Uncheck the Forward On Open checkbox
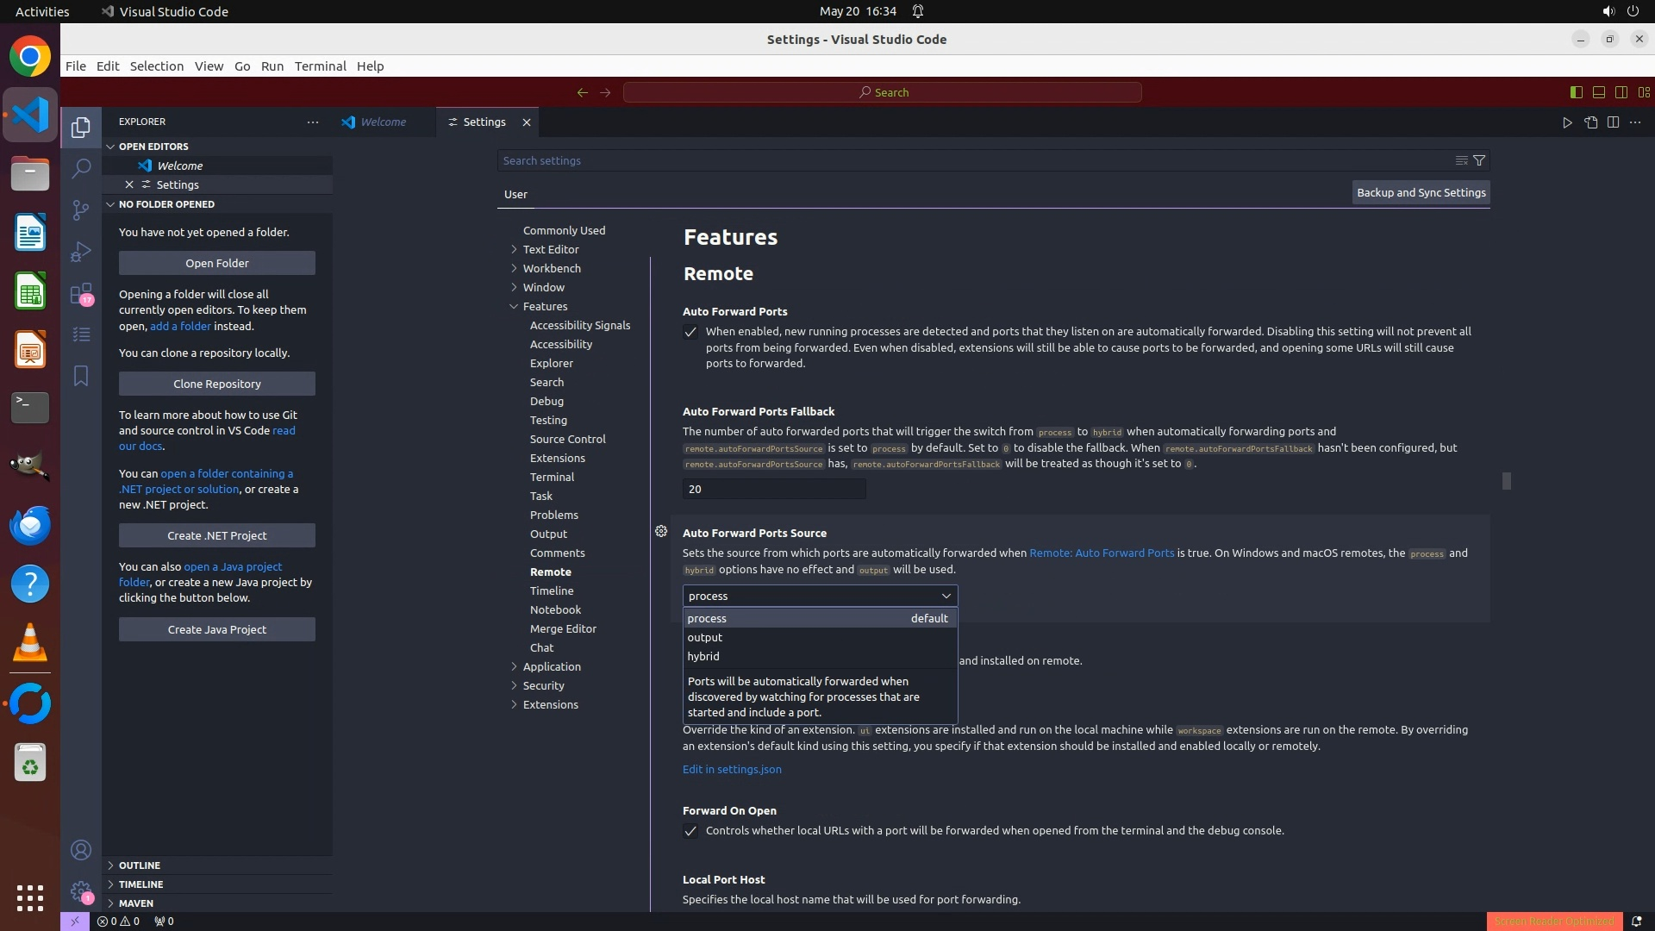This screenshot has width=1655, height=931. coord(690,831)
